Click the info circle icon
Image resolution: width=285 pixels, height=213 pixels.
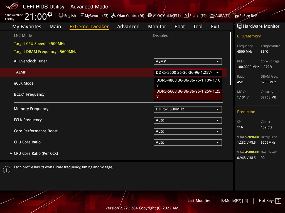[7, 170]
